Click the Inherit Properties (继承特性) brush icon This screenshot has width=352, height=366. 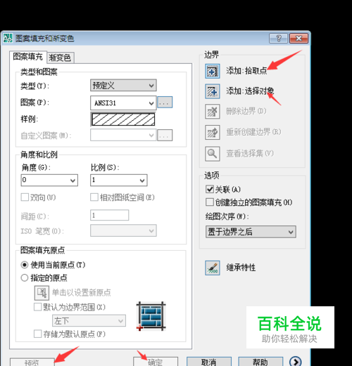point(213,268)
